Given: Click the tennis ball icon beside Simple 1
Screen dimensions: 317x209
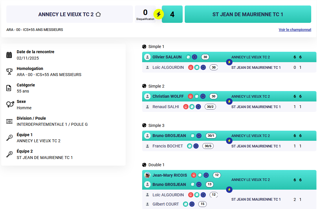Looking at the screenshot, I should pyautogui.click(x=144, y=47).
